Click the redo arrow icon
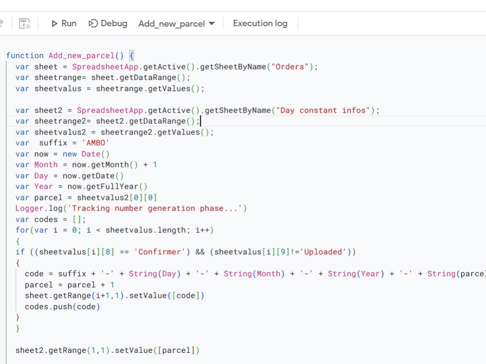This screenshot has width=486, height=364. pos(1,23)
